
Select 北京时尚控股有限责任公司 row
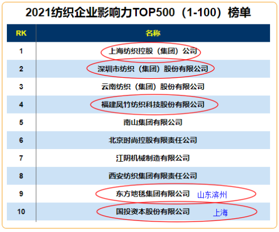point(138,140)
